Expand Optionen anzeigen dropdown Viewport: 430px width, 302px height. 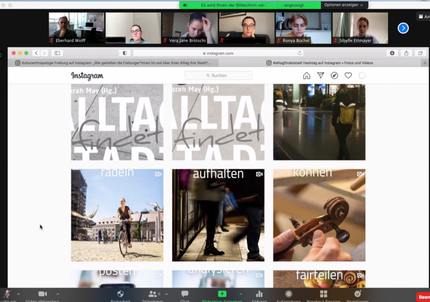pos(344,5)
